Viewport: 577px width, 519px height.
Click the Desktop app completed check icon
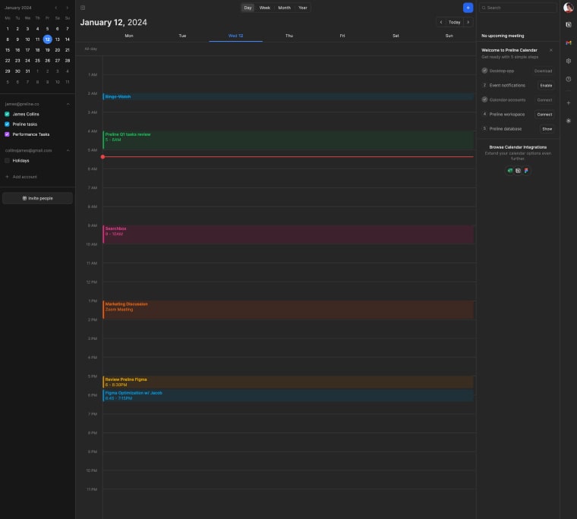pyautogui.click(x=484, y=71)
